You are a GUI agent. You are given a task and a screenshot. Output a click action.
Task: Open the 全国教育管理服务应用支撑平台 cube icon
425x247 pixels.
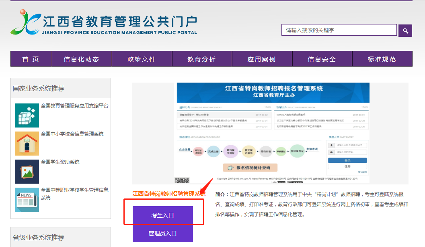(27, 115)
